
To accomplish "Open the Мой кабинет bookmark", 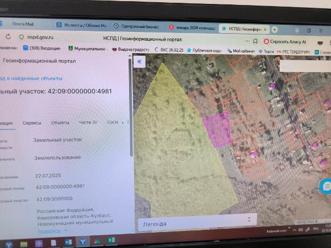I will click(x=241, y=51).
